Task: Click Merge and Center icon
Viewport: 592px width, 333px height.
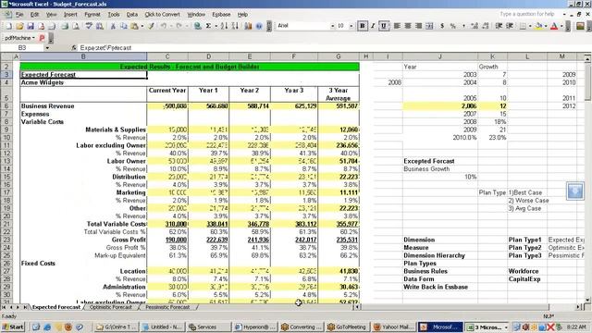Action: [x=429, y=26]
